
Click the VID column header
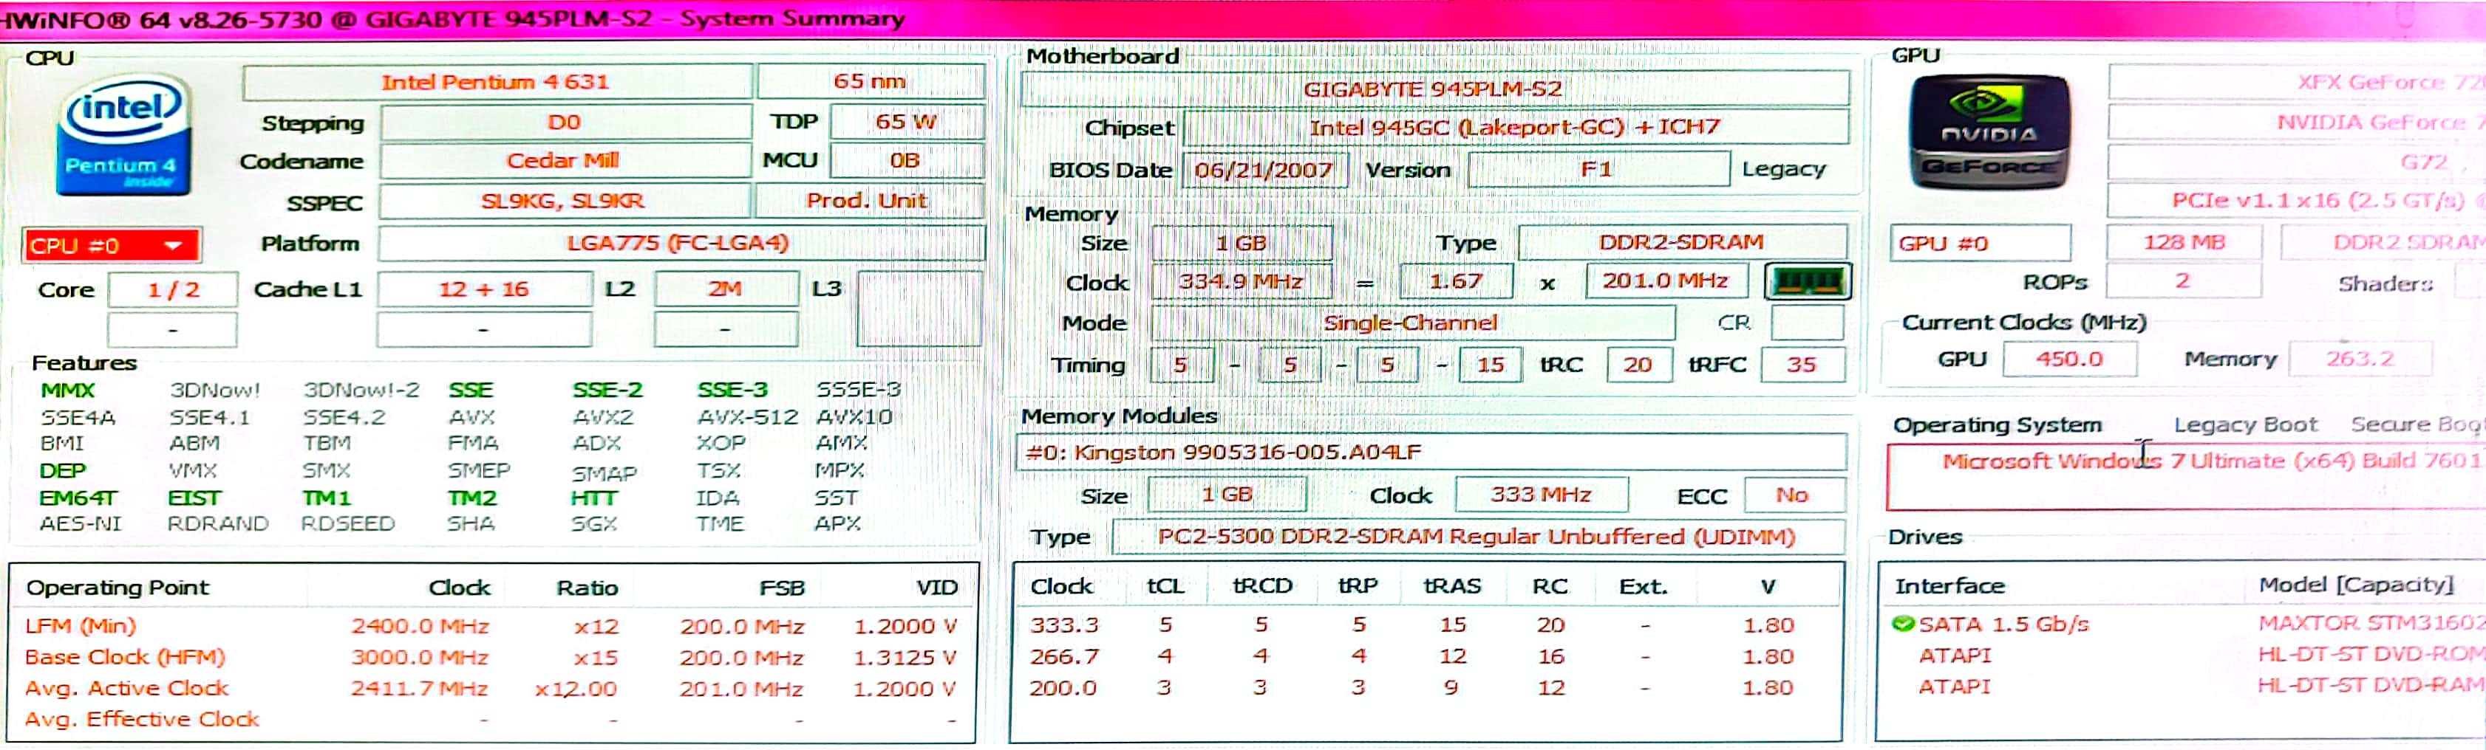click(937, 588)
